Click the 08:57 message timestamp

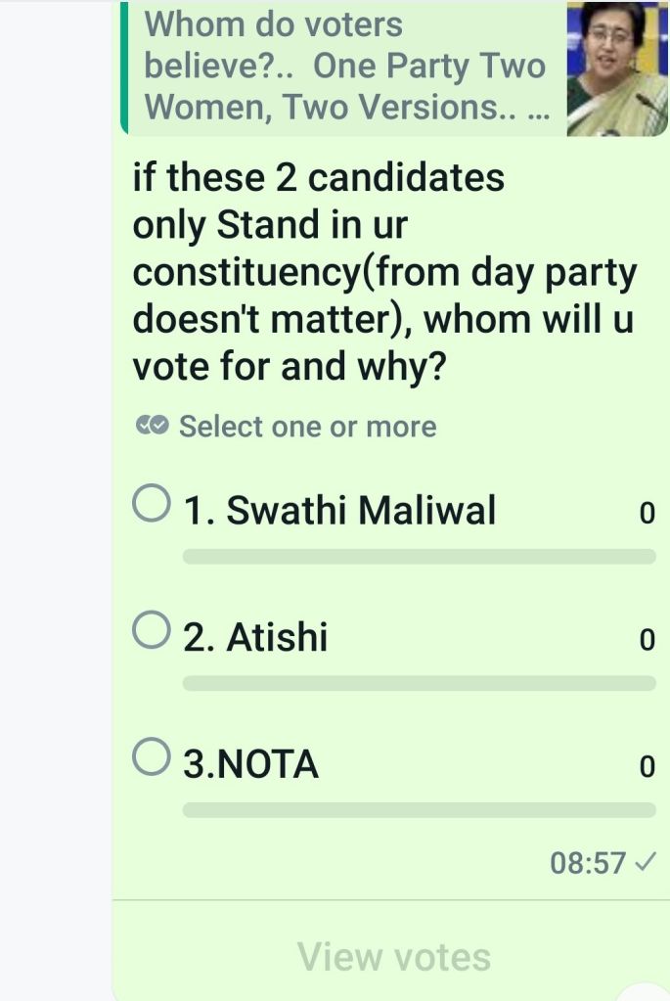pos(587,863)
